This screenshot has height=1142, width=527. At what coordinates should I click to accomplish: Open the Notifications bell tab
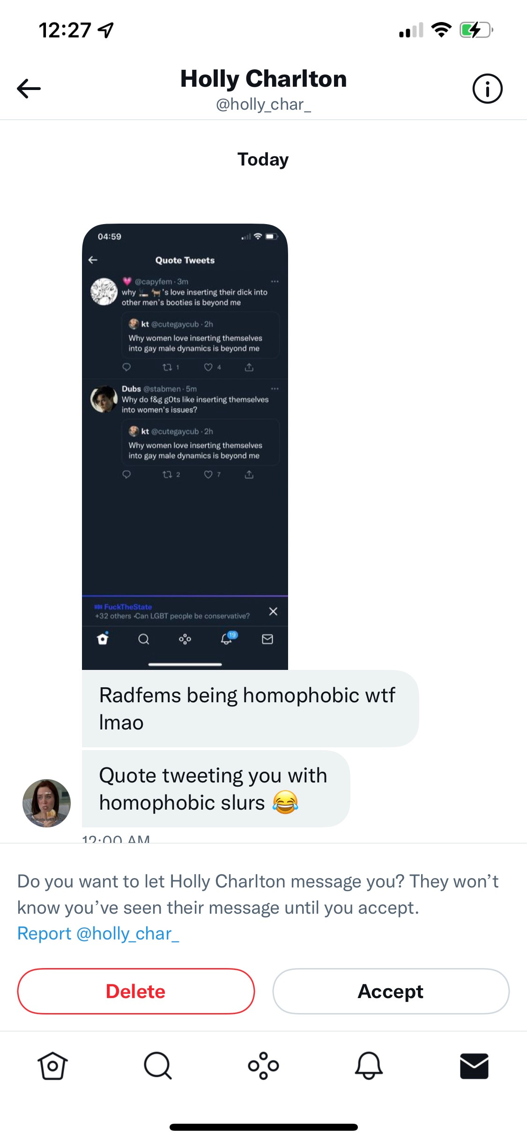(369, 1066)
